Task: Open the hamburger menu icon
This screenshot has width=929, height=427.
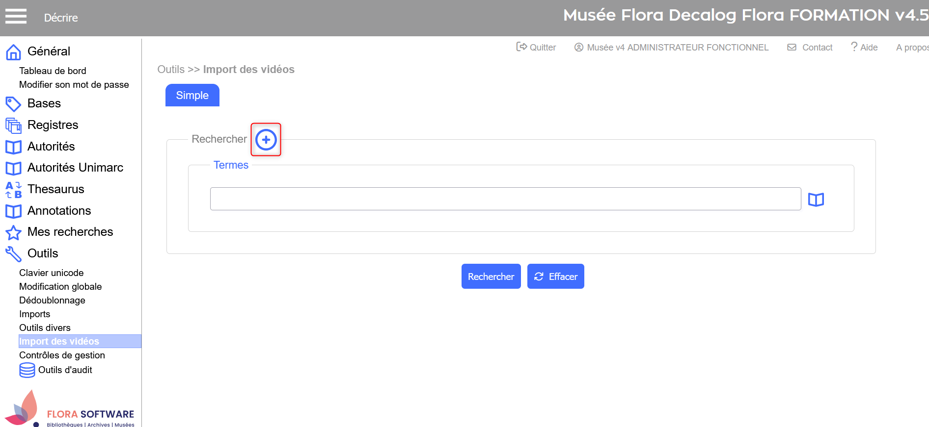Action: 16,17
